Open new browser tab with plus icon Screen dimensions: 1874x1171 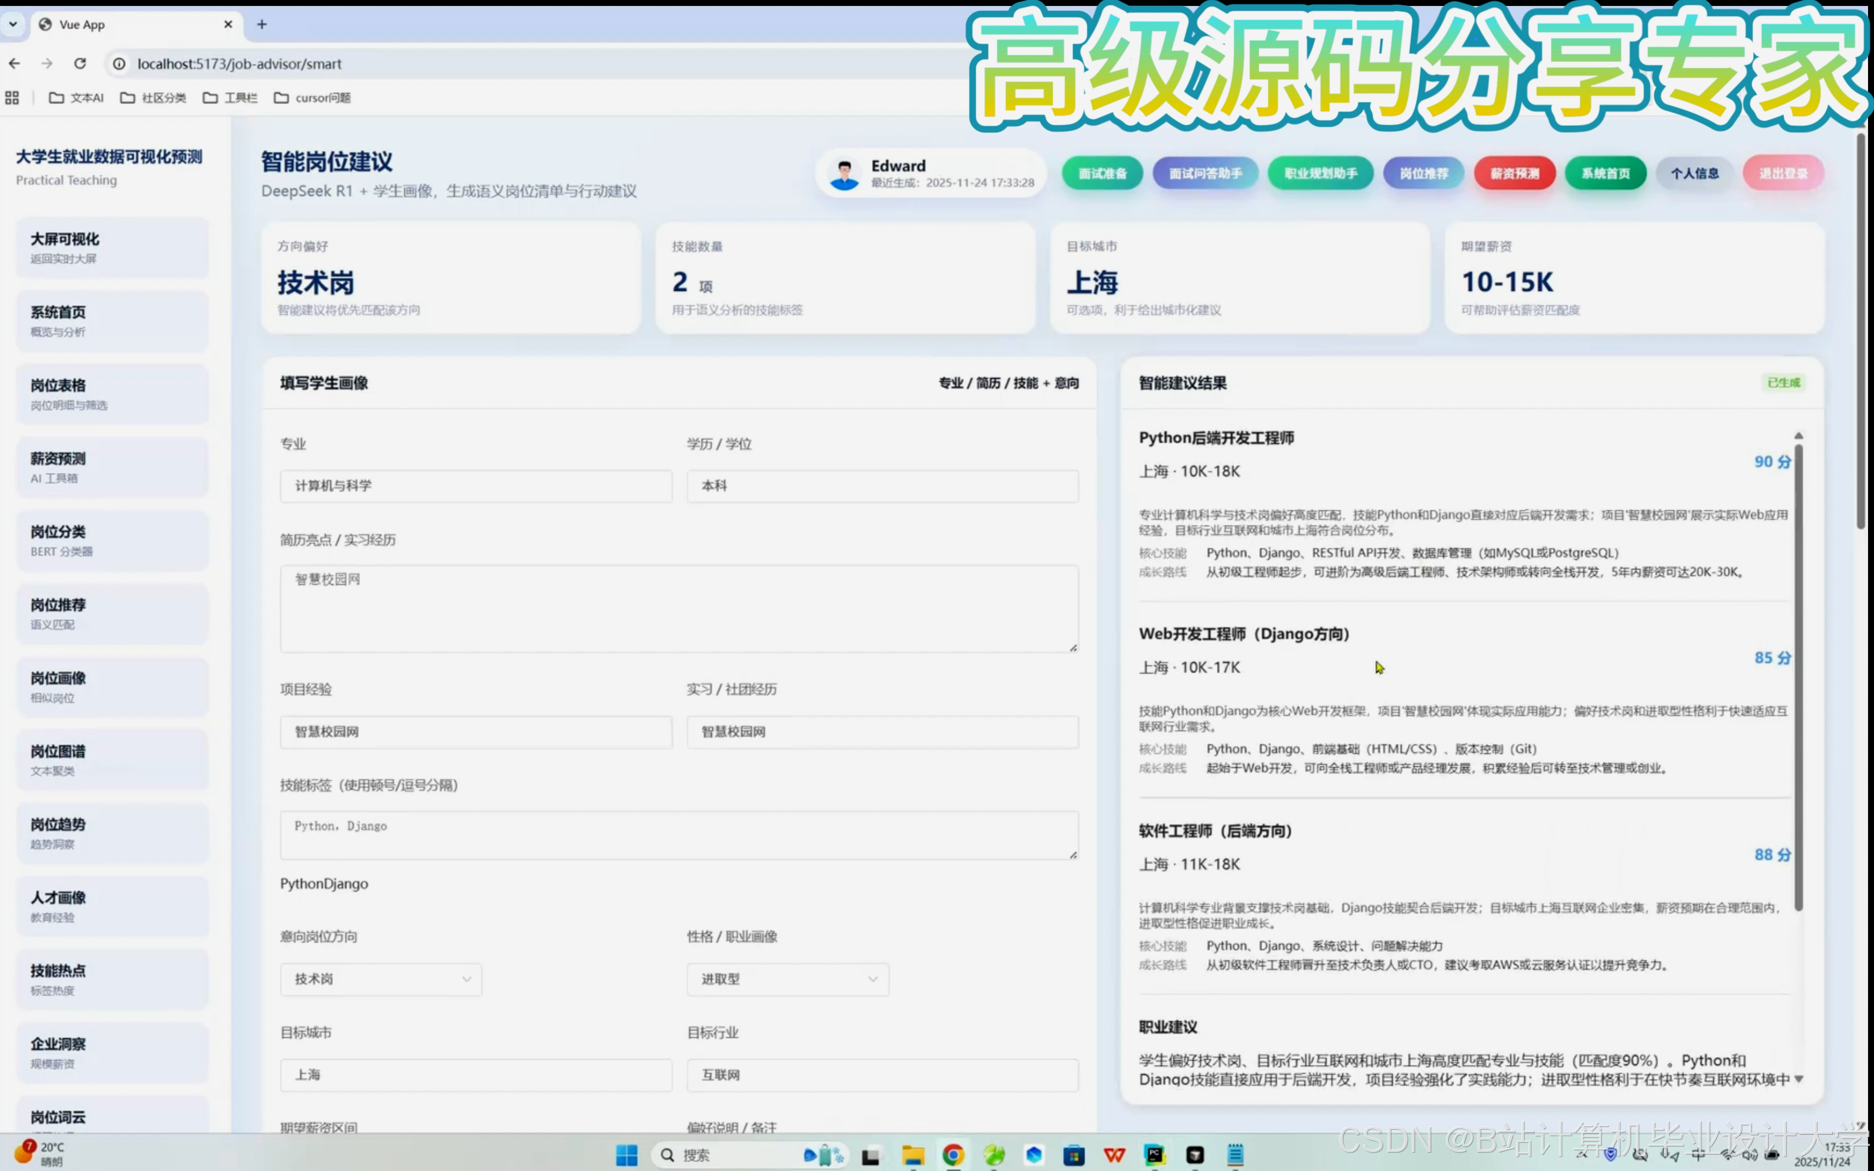click(262, 24)
